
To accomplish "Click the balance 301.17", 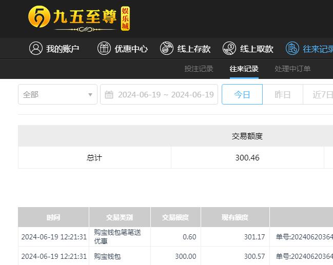I will pyautogui.click(x=254, y=237).
